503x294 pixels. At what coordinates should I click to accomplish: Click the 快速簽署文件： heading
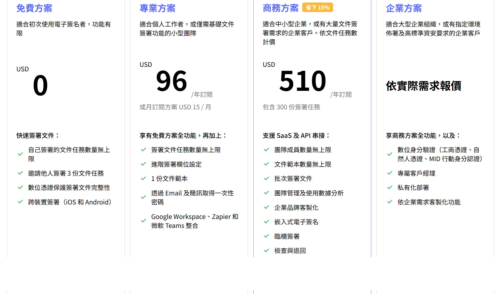pyautogui.click(x=38, y=136)
